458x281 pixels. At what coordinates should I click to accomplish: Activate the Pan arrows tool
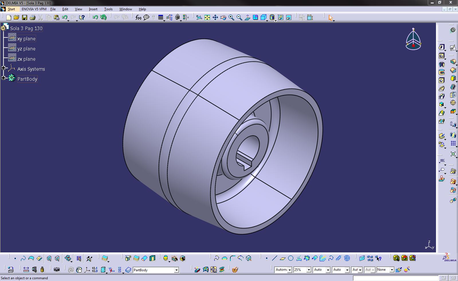[215, 17]
